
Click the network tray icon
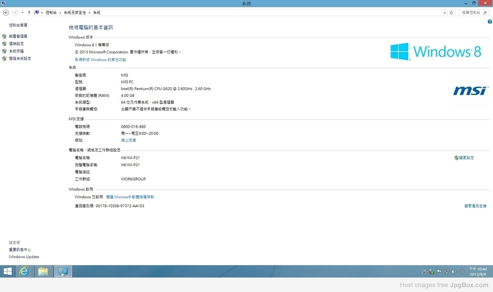pyautogui.click(x=446, y=271)
